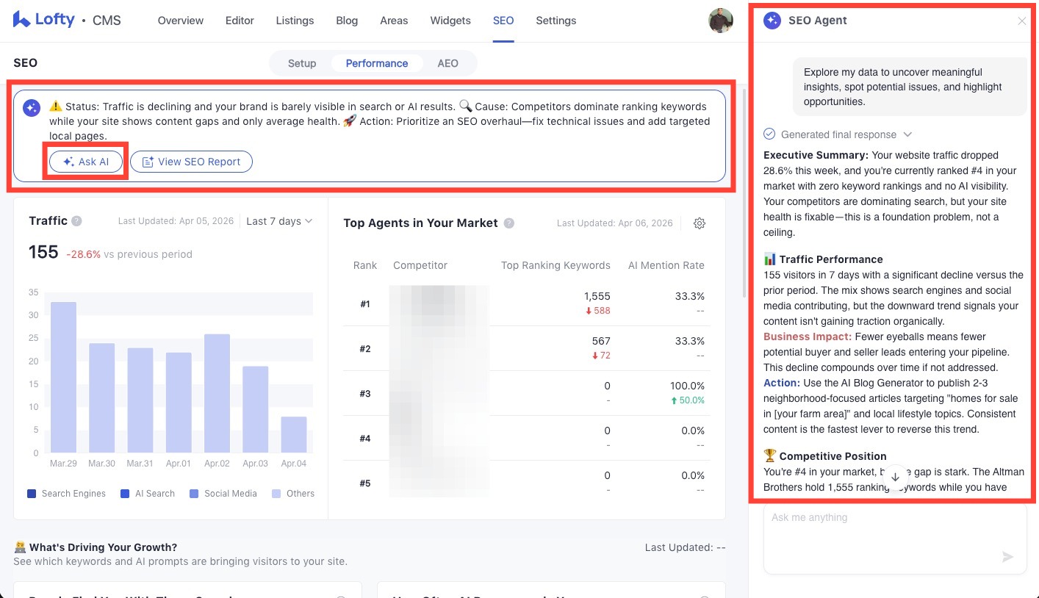Toggle the Social Media legend item
1039x598 pixels.
223,493
